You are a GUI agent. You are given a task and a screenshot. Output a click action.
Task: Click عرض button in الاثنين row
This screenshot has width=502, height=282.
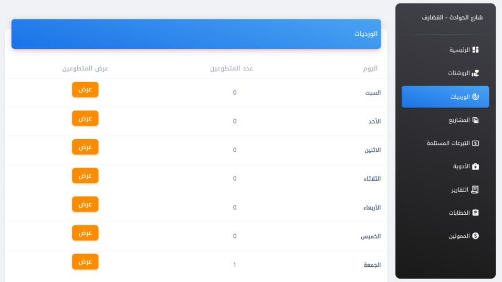(x=85, y=147)
